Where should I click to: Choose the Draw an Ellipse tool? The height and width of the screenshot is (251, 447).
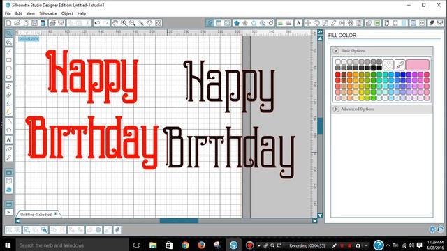(9, 77)
